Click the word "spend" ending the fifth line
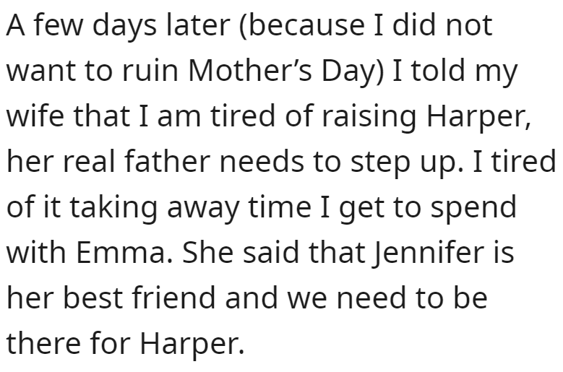The width and height of the screenshot is (563, 372). (473, 207)
